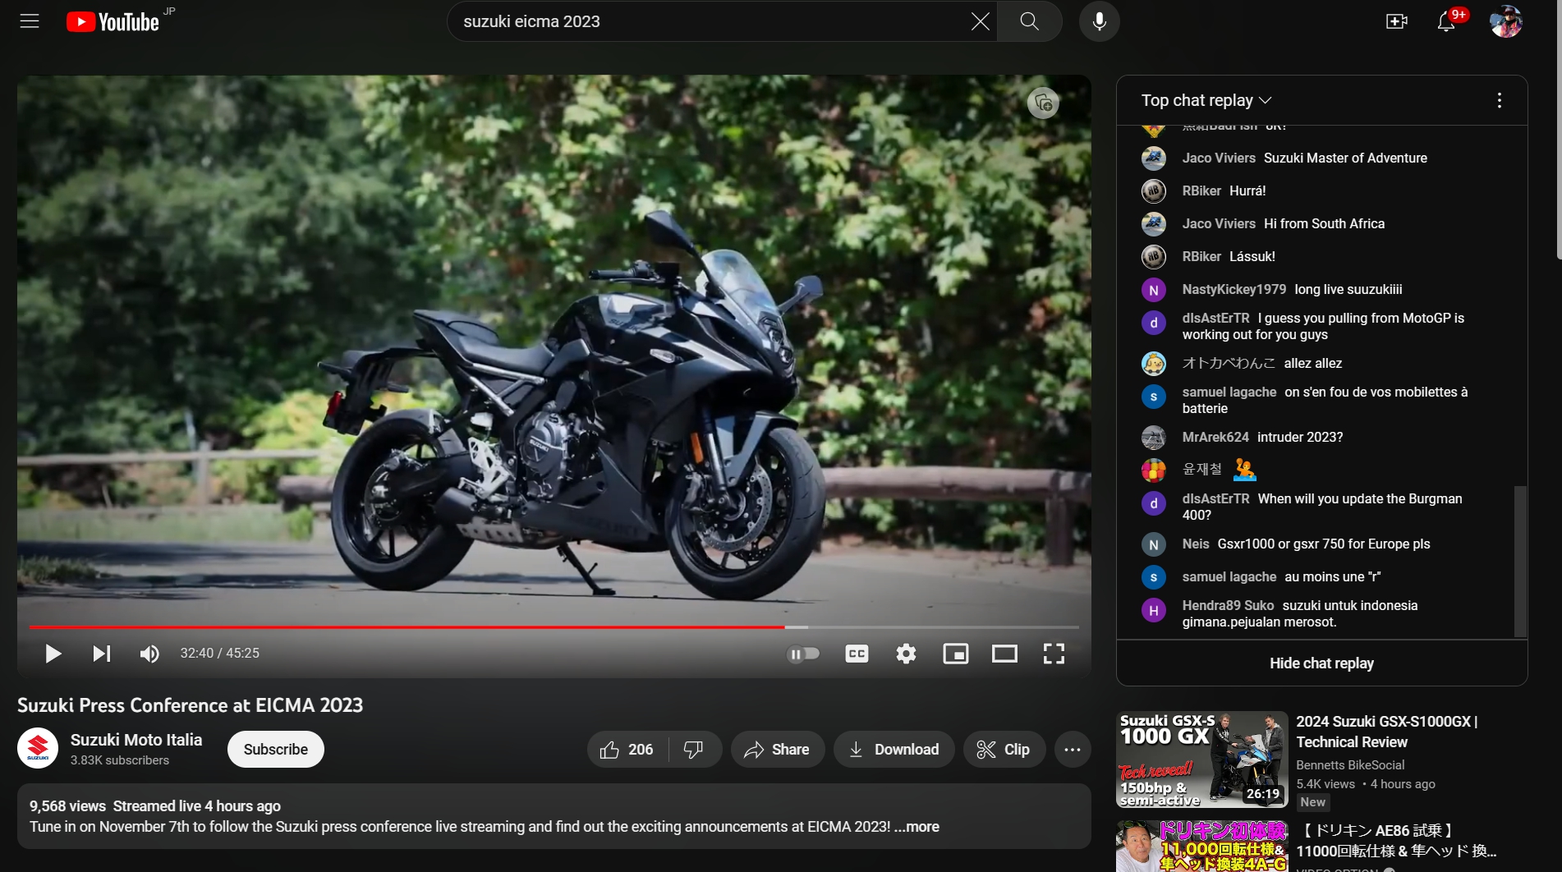The width and height of the screenshot is (1562, 872).
Task: Click Jaco Viviers in 'Hi from South Africa' message
Action: point(1219,223)
